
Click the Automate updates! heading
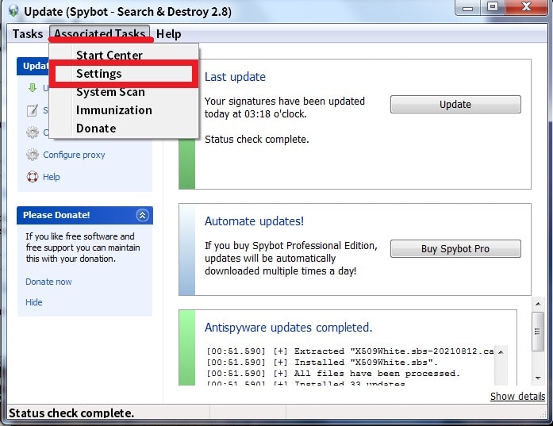point(254,221)
